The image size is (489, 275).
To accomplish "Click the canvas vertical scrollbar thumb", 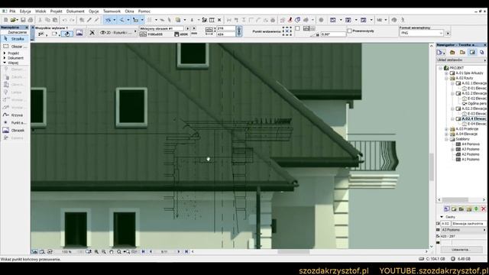I will [x=432, y=167].
